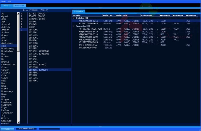Select letter T in model index
The width and height of the screenshot is (201, 131).
click(22, 27)
